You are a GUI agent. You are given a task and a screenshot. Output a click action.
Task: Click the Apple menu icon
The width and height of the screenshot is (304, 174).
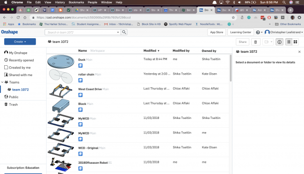(6, 2)
